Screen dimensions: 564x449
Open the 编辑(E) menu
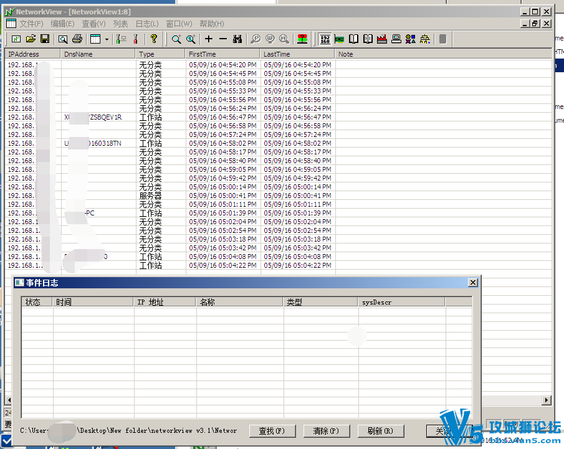[62, 24]
